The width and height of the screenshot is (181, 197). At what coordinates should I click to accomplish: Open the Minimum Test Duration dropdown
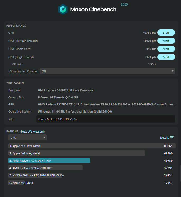[x=107, y=71]
